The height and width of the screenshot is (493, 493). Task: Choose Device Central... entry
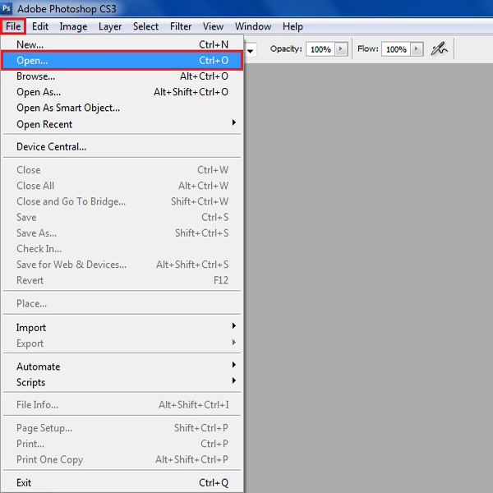122,146
